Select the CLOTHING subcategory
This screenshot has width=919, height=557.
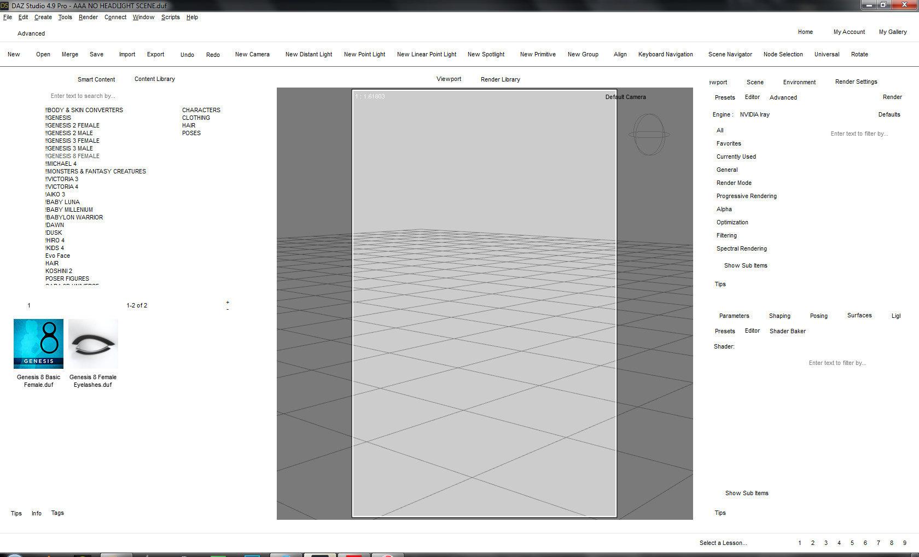click(x=196, y=118)
